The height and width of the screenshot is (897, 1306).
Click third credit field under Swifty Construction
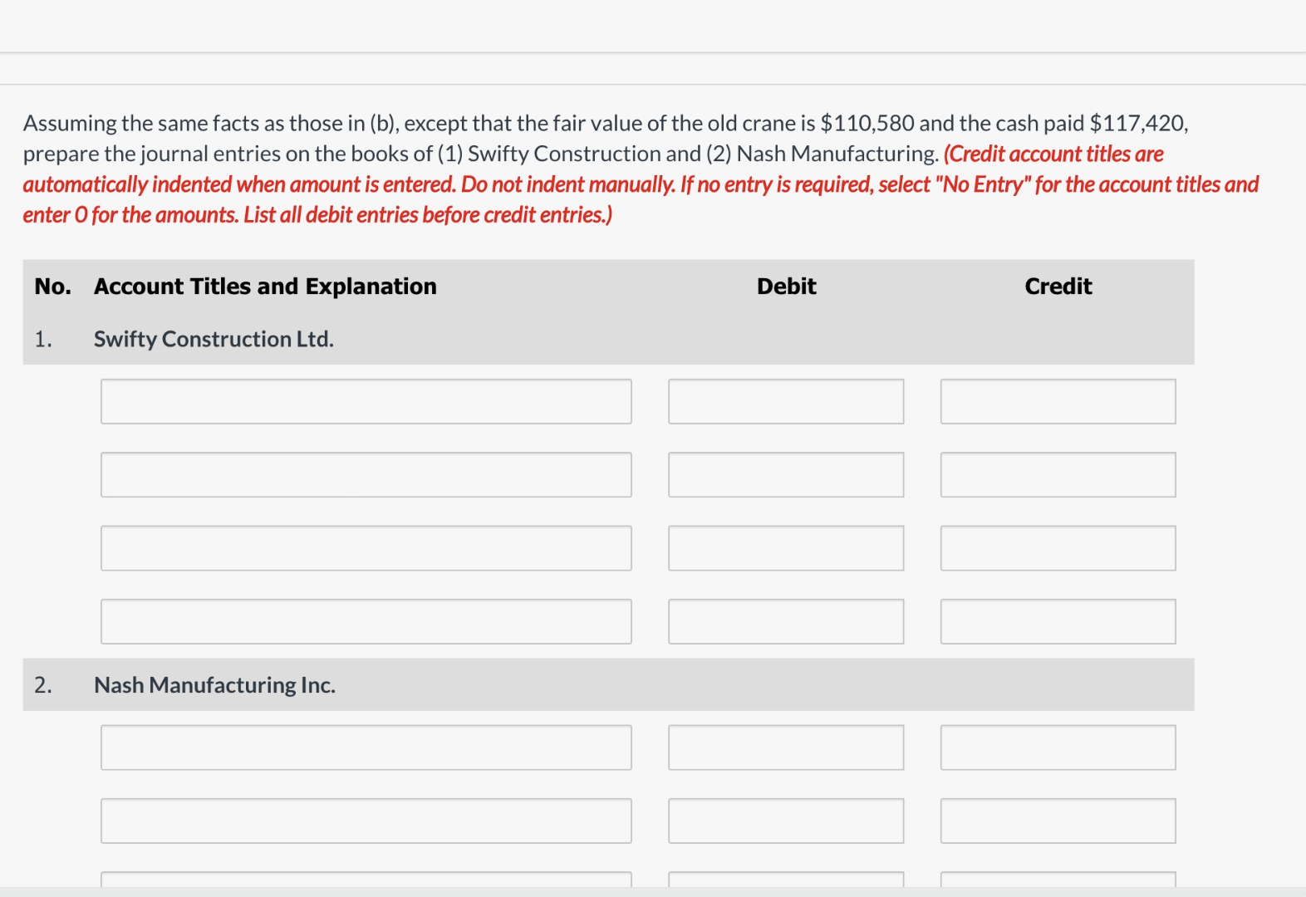1058,548
